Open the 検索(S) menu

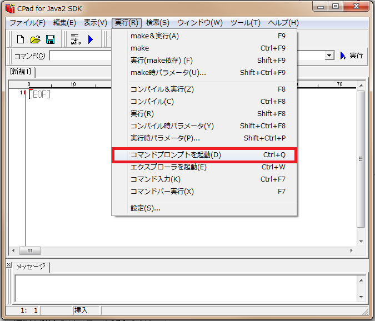pos(158,23)
